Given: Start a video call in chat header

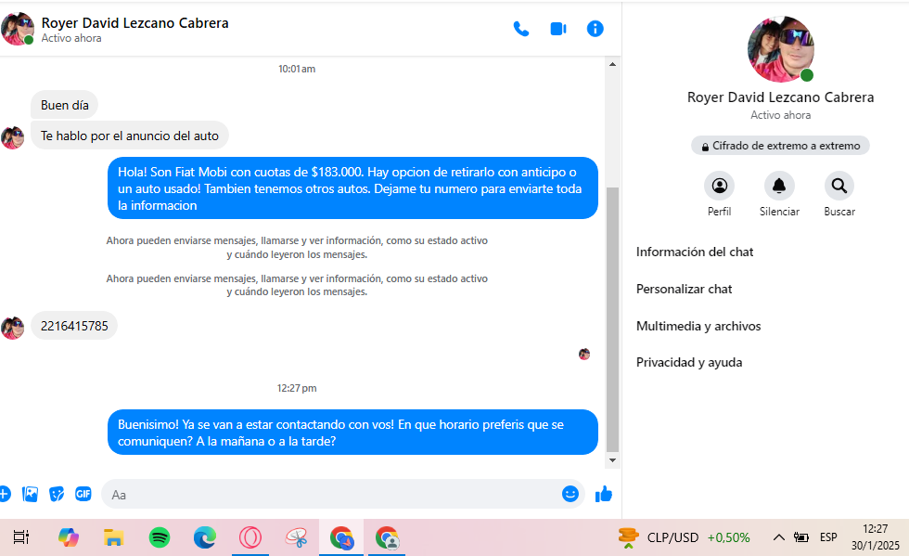Looking at the screenshot, I should point(557,29).
